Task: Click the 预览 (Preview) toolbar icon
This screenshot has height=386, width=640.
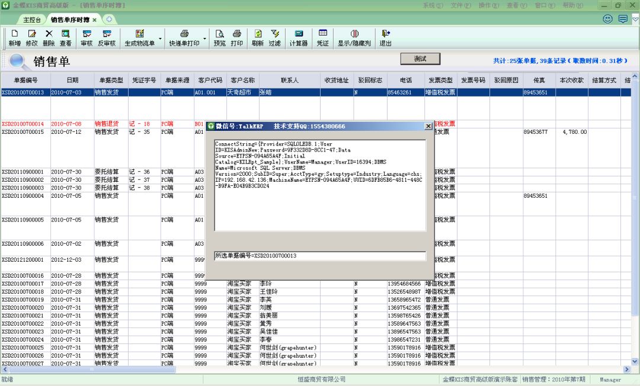Action: (220, 38)
